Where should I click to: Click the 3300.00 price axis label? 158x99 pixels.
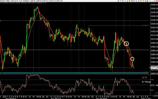click(x=154, y=47)
